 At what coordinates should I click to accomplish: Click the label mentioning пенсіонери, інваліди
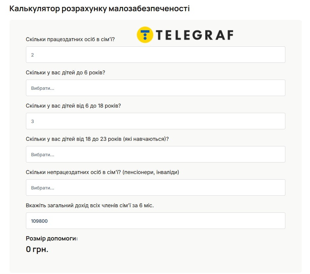click(x=102, y=172)
